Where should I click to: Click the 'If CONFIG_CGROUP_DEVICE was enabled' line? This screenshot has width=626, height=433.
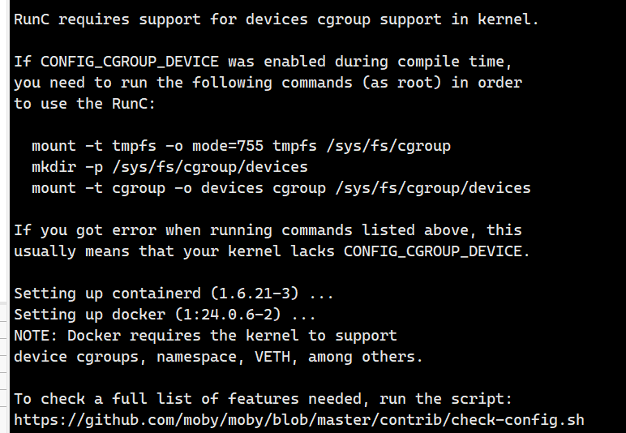point(264,62)
